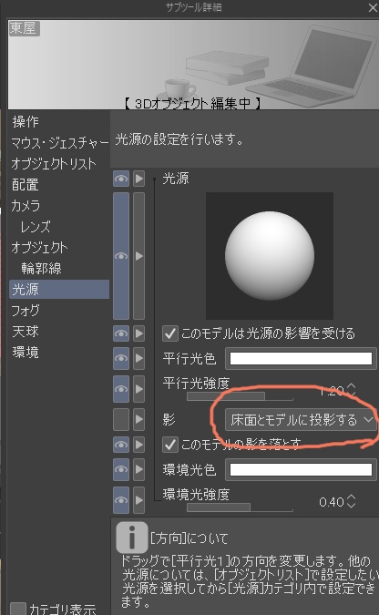Click arrow button beside sphere preview

tap(138, 256)
